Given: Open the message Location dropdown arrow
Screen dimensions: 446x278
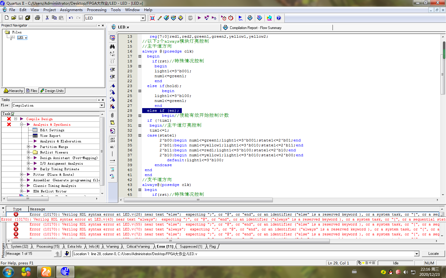Looking at the screenshot, I should [x=417, y=254].
